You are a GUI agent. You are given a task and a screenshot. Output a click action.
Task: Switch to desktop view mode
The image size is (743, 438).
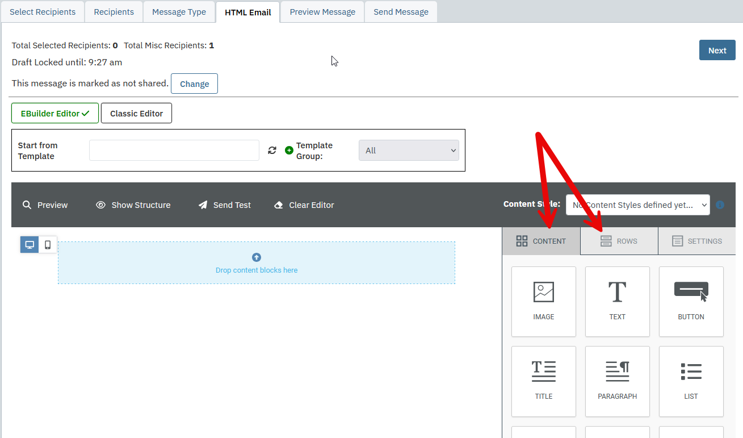30,245
